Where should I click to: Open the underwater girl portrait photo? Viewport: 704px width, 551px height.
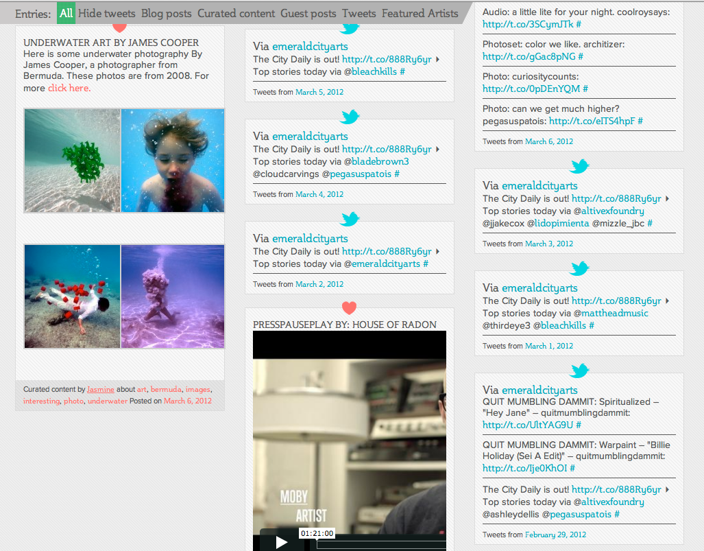point(173,161)
